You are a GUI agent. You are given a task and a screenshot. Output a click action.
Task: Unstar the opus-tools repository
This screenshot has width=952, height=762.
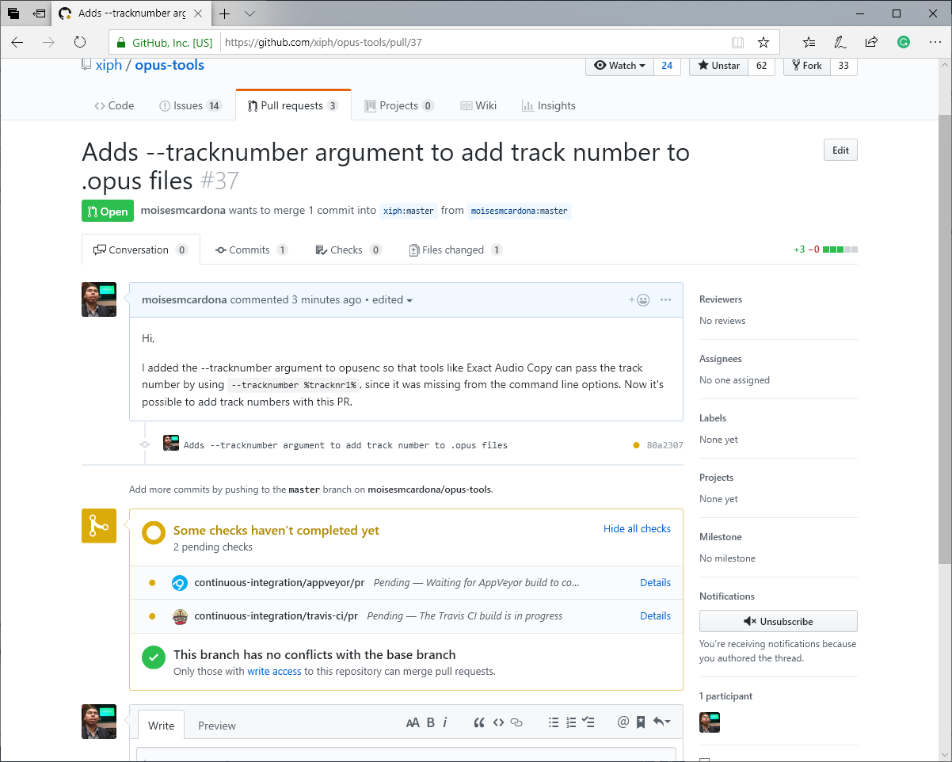click(718, 66)
